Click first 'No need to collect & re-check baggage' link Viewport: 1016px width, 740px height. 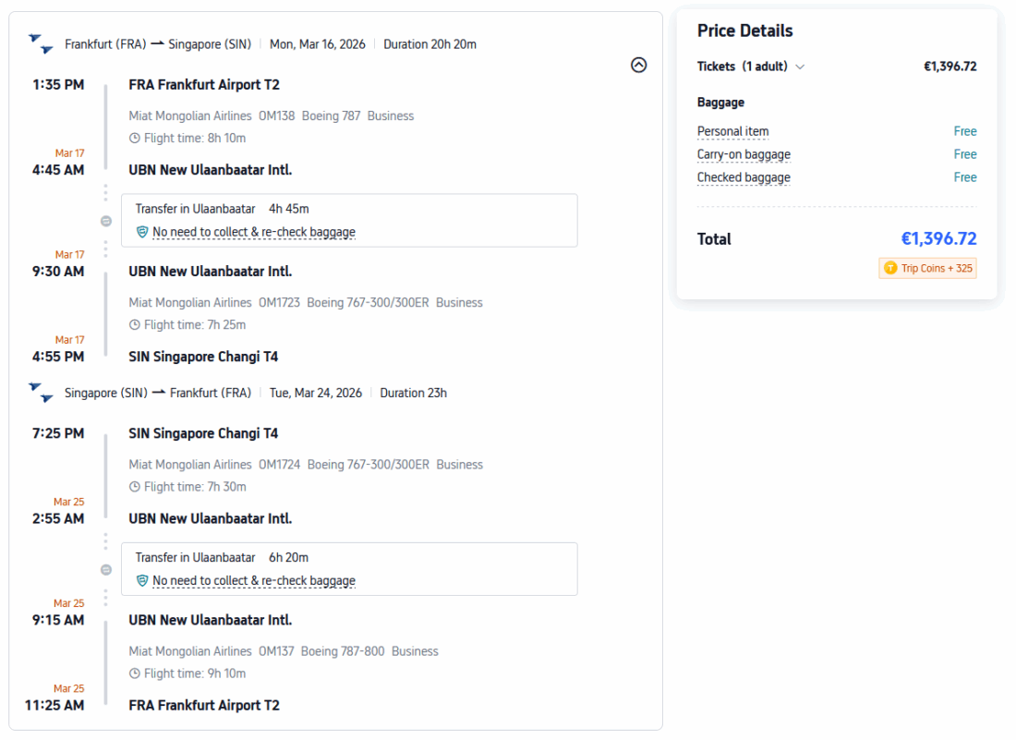click(254, 232)
